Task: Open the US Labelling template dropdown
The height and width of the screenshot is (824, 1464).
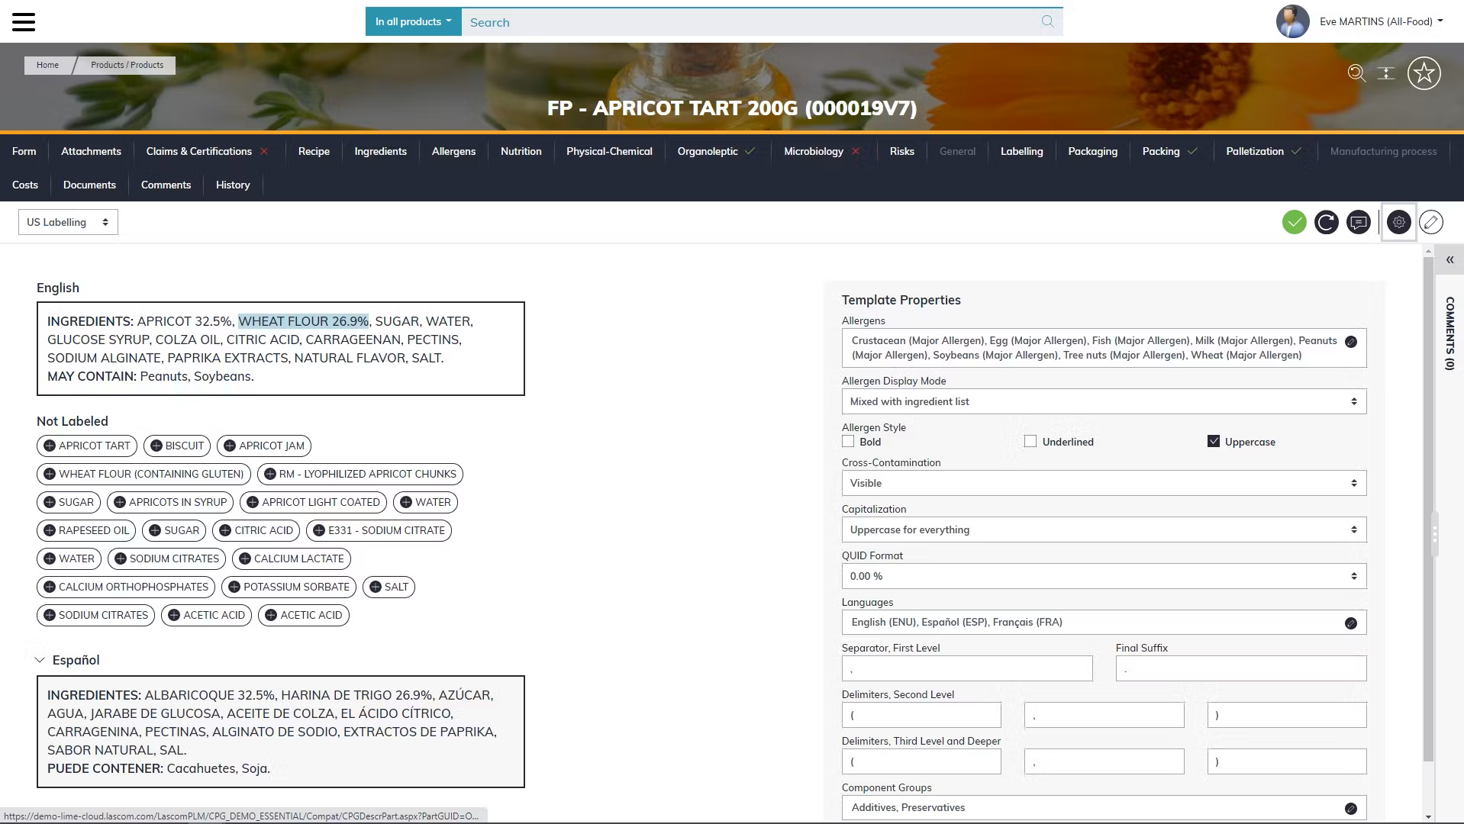Action: [x=68, y=222]
